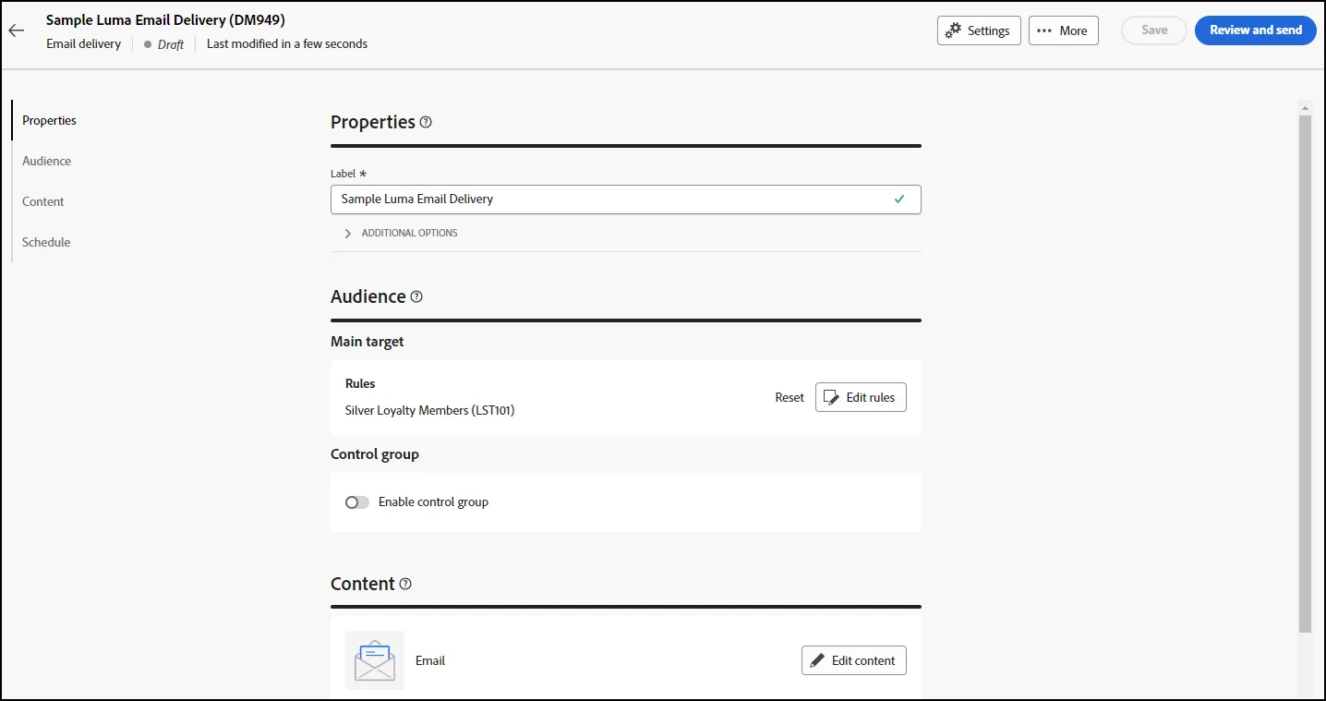Jump to Content in the left navigation
The height and width of the screenshot is (701, 1326).
coord(43,201)
